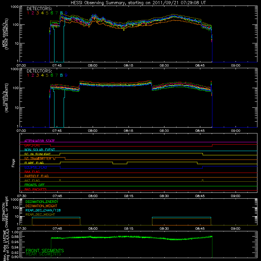Select the "Flags" y-axis title
This screenshot has height=261, width=261.
(13, 163)
